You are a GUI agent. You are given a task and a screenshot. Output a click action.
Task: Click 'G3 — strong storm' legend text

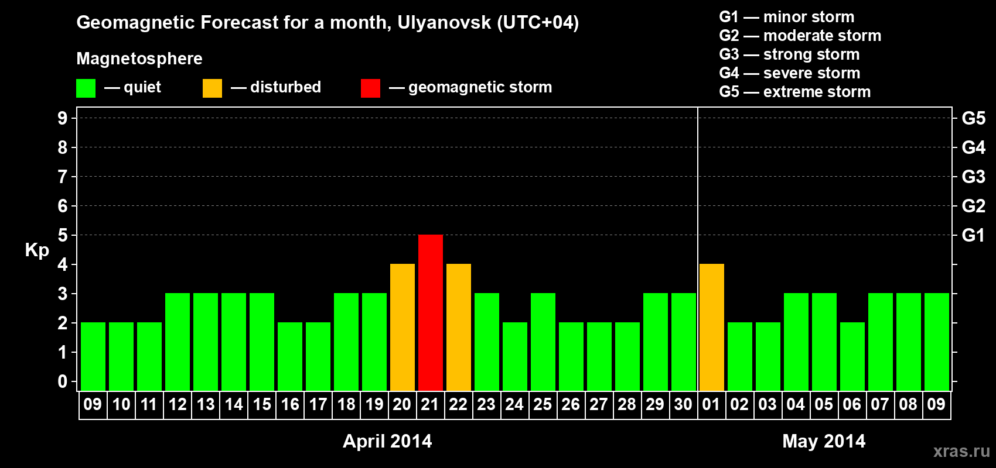pyautogui.click(x=789, y=54)
